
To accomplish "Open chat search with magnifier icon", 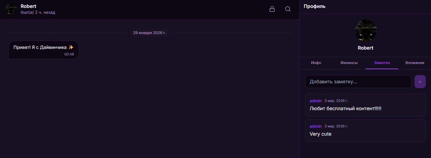I will pyautogui.click(x=288, y=9).
